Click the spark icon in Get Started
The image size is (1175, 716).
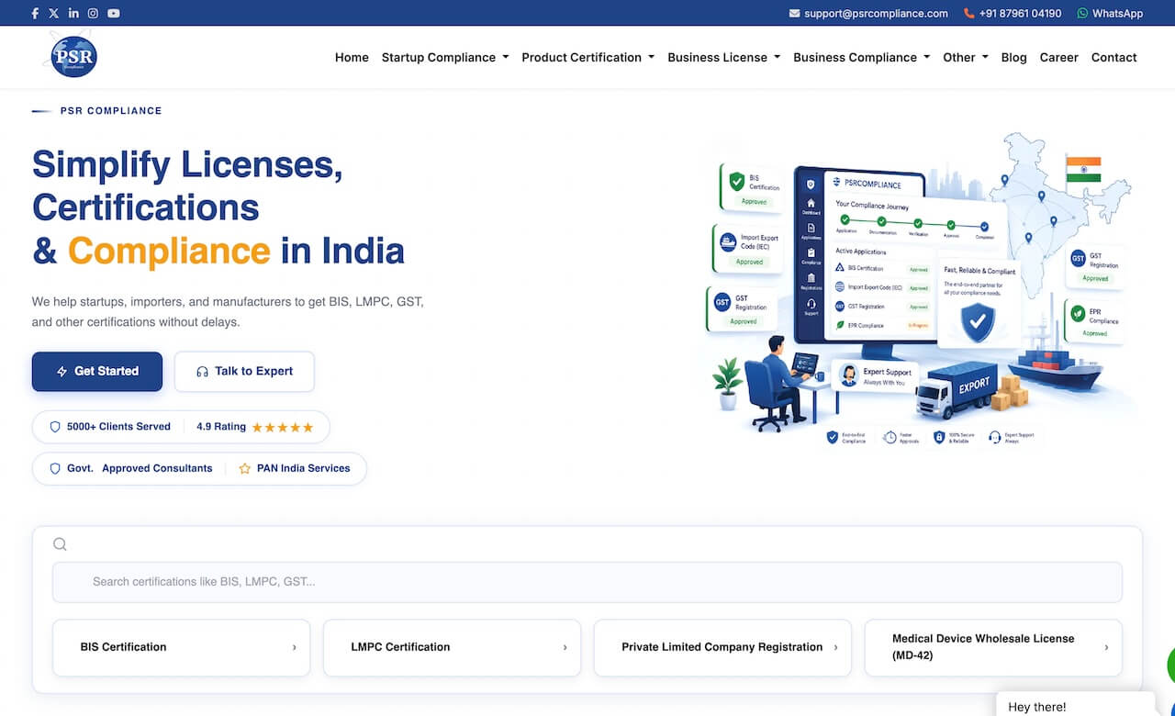coord(62,372)
